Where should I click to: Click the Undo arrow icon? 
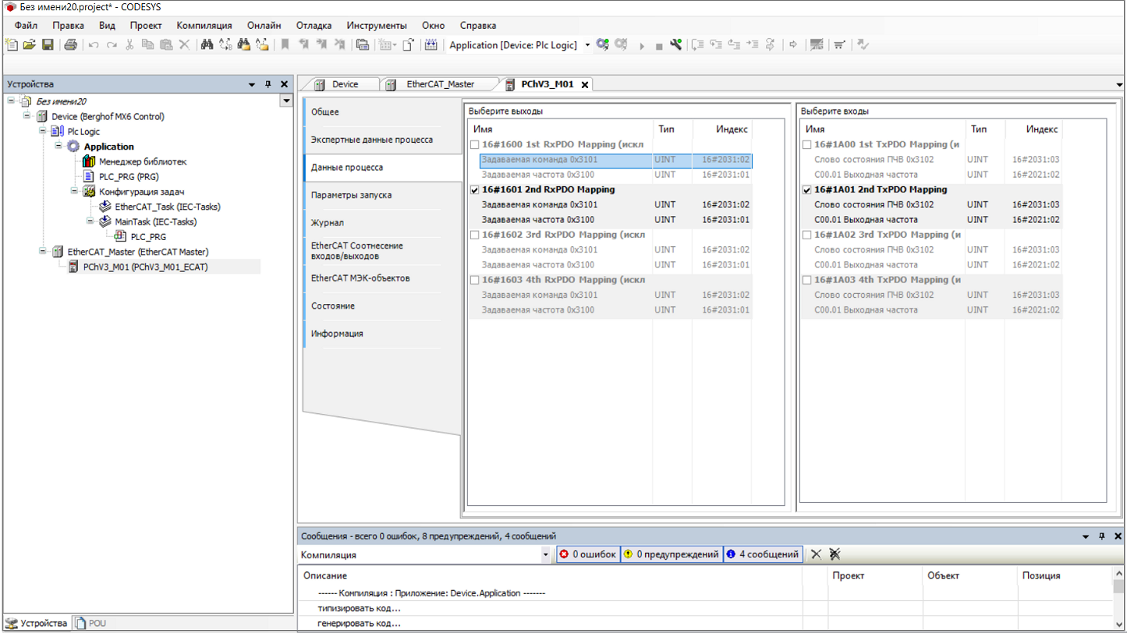pos(94,45)
